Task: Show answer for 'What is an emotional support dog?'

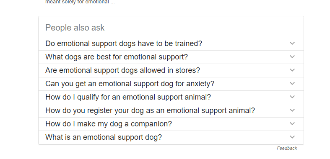Action: (x=171, y=137)
